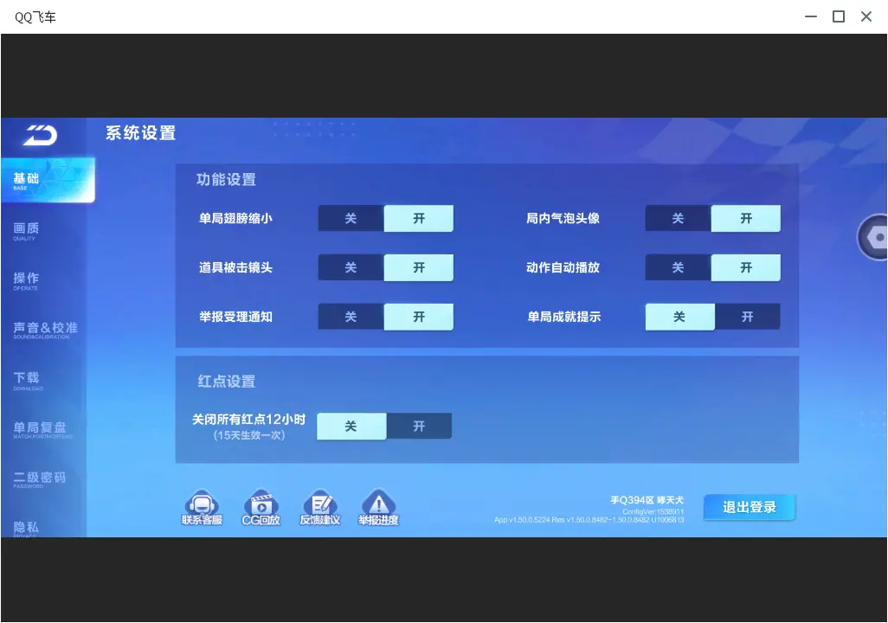The width and height of the screenshot is (888, 623).
Task: Turn off 局内气泡头像 with 关
Action: click(678, 219)
